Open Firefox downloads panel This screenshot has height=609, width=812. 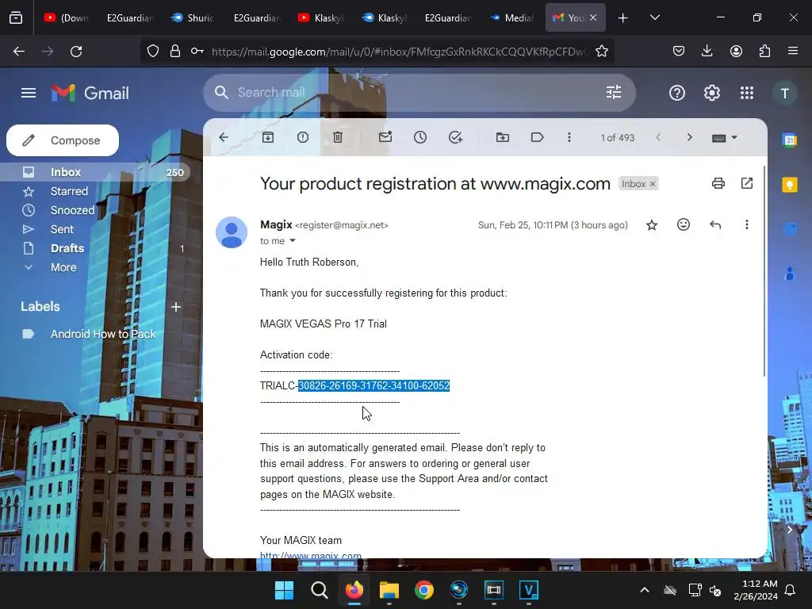707,51
